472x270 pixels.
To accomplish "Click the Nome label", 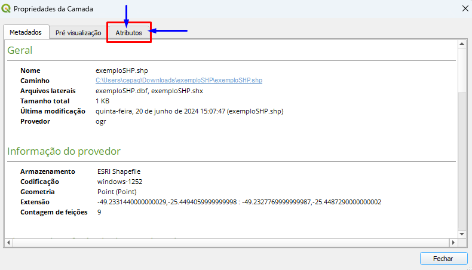I will point(30,70).
